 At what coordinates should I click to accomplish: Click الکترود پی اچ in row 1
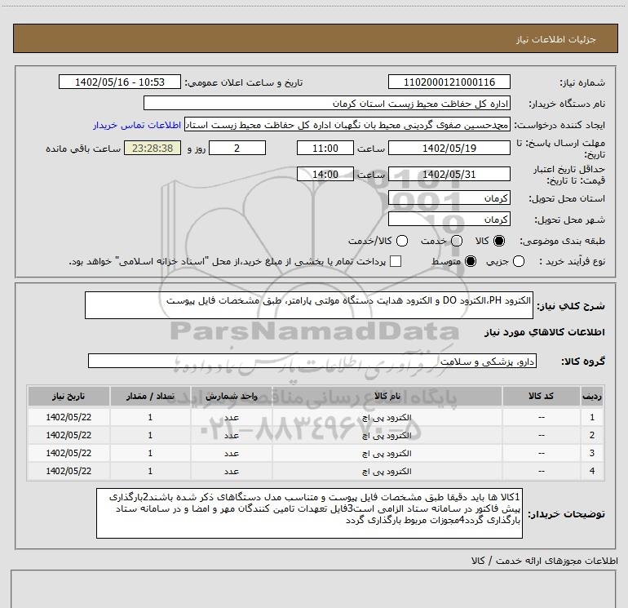[x=387, y=417]
